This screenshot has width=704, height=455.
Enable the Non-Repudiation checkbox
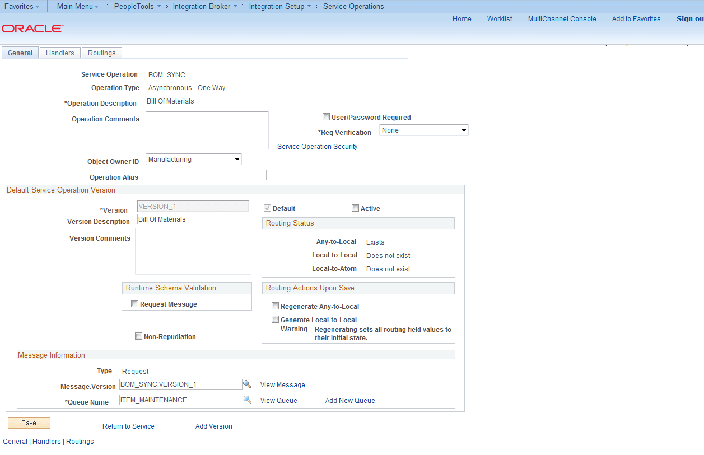pos(138,336)
